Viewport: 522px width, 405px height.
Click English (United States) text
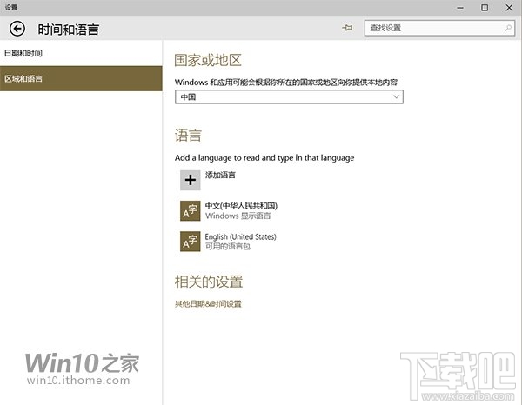pyautogui.click(x=240, y=236)
